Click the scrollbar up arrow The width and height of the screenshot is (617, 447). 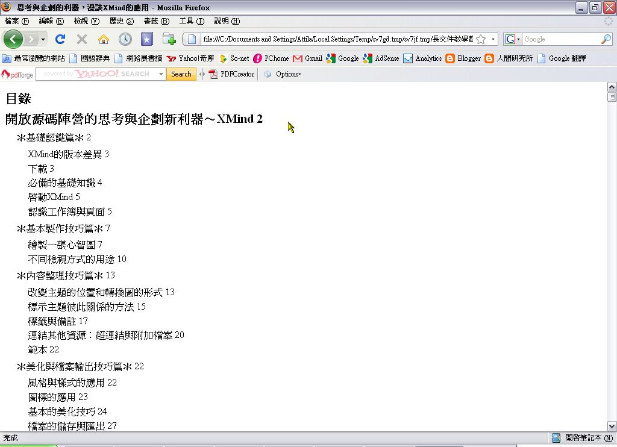coord(612,87)
